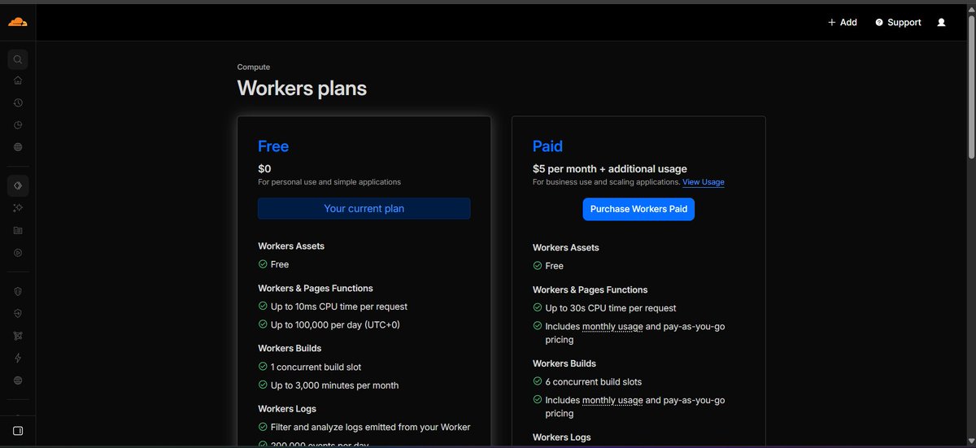Open the recents clock icon in sidebar
976x448 pixels.
tap(18, 103)
